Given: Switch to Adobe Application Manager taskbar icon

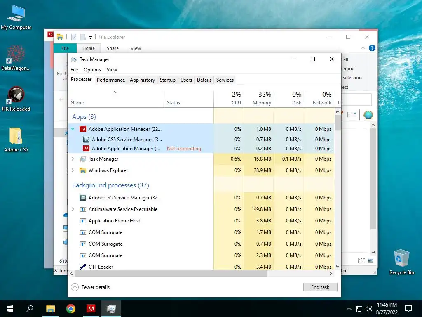Looking at the screenshot, I should coord(91,309).
